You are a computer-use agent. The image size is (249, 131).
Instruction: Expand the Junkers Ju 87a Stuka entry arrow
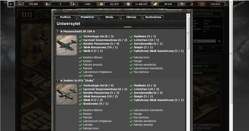[58, 81]
